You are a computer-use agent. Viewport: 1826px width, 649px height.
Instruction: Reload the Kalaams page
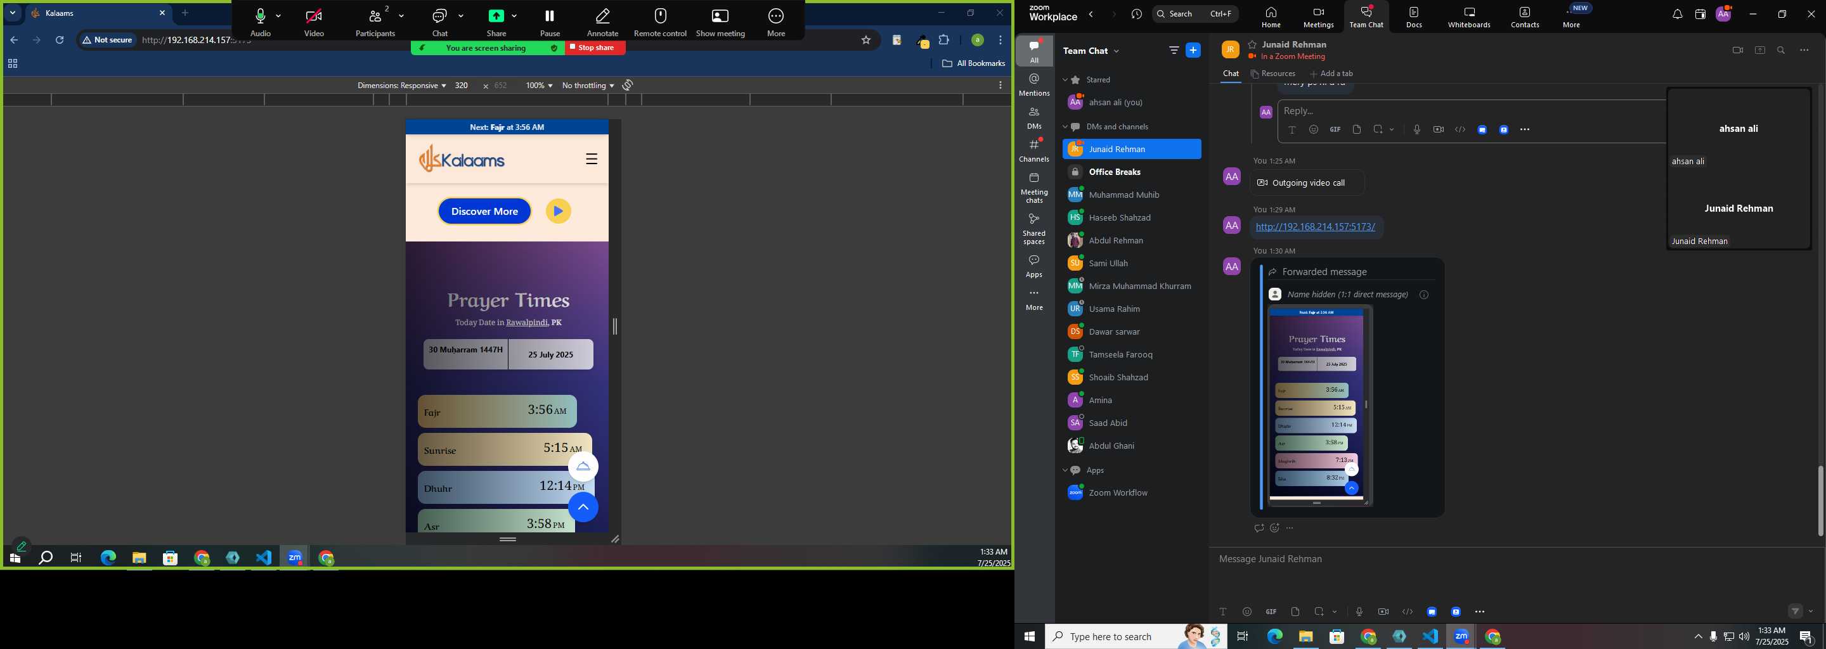click(x=60, y=41)
